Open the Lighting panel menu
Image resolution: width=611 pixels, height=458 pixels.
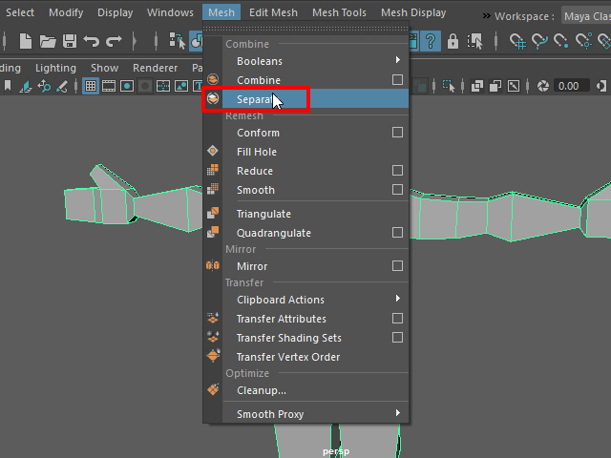55,68
